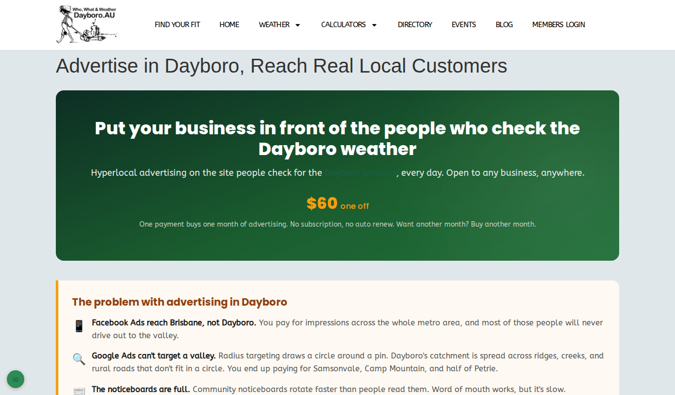Click the magnifying glass emoji beside Google Ads
Screen dimensions: 675x395
[79, 359]
